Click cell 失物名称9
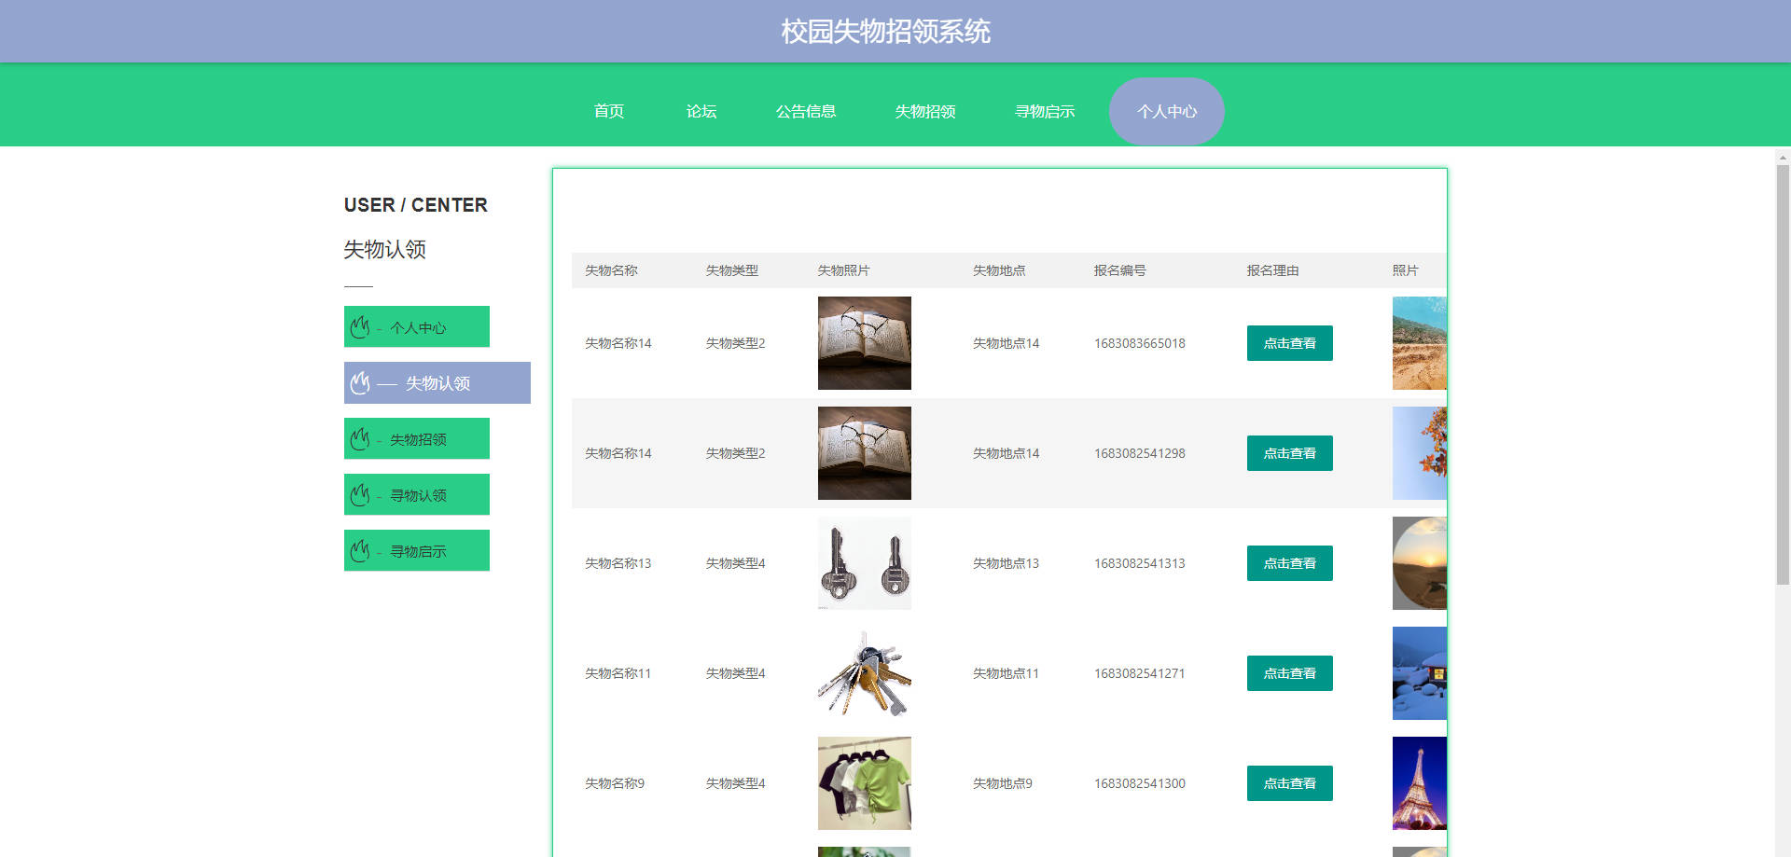Screen dimensions: 1791x857 click(615, 783)
